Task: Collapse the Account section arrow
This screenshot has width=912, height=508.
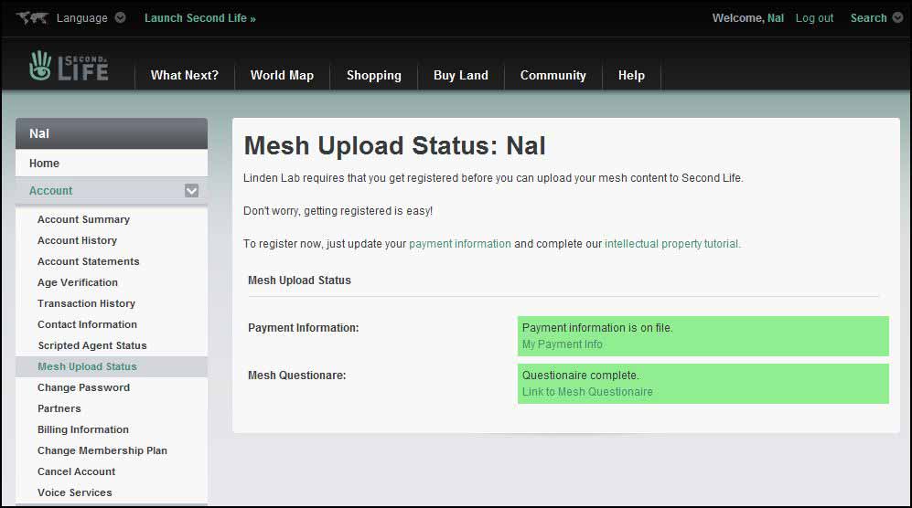Action: [x=191, y=191]
